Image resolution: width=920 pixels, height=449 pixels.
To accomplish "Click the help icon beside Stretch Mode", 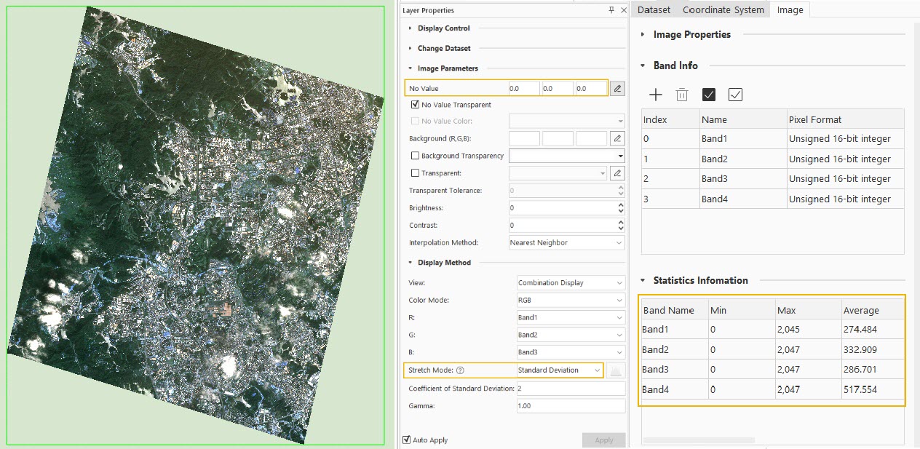I will click(460, 370).
